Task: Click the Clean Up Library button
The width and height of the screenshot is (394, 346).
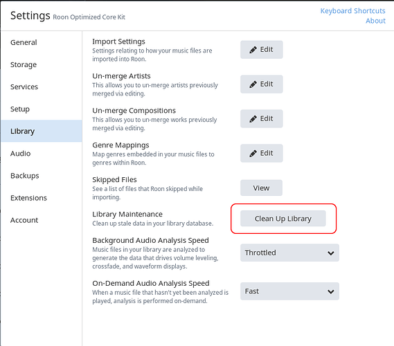Action: pyautogui.click(x=283, y=219)
